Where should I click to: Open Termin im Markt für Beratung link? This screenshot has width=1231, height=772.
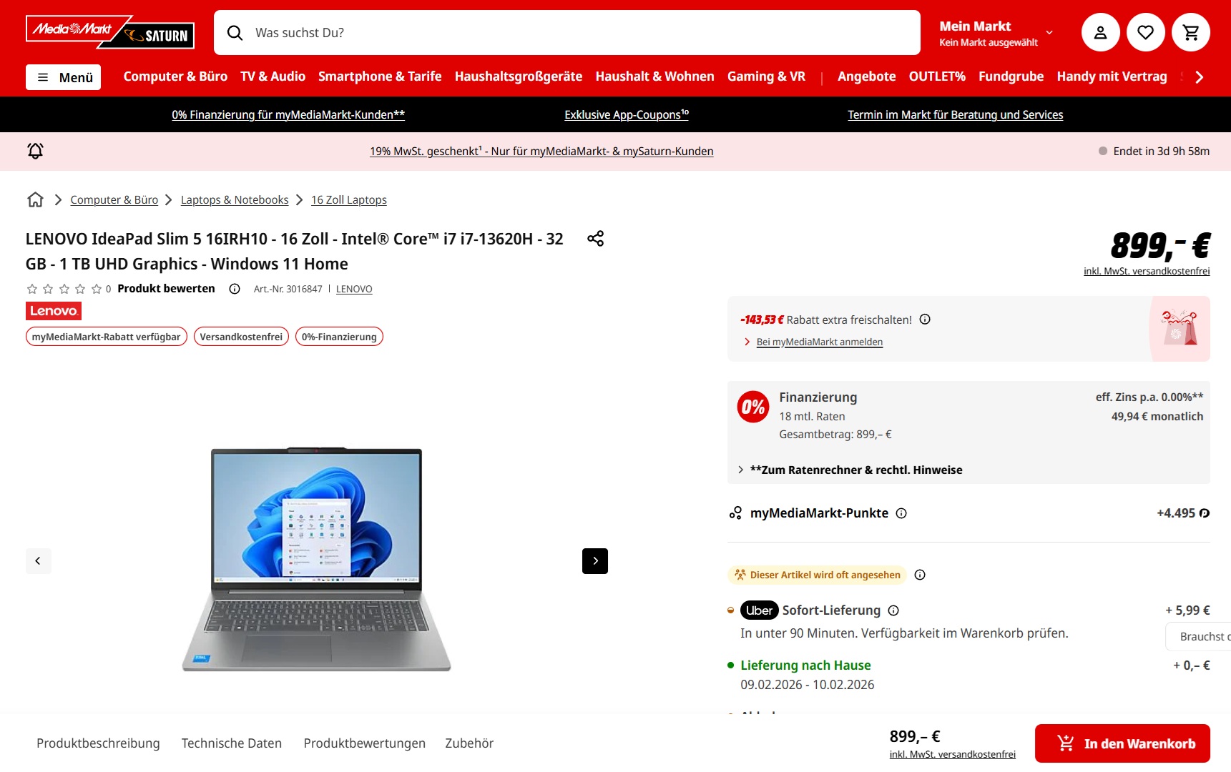956,114
